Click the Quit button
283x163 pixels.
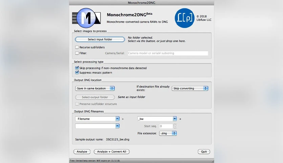(x=204, y=152)
